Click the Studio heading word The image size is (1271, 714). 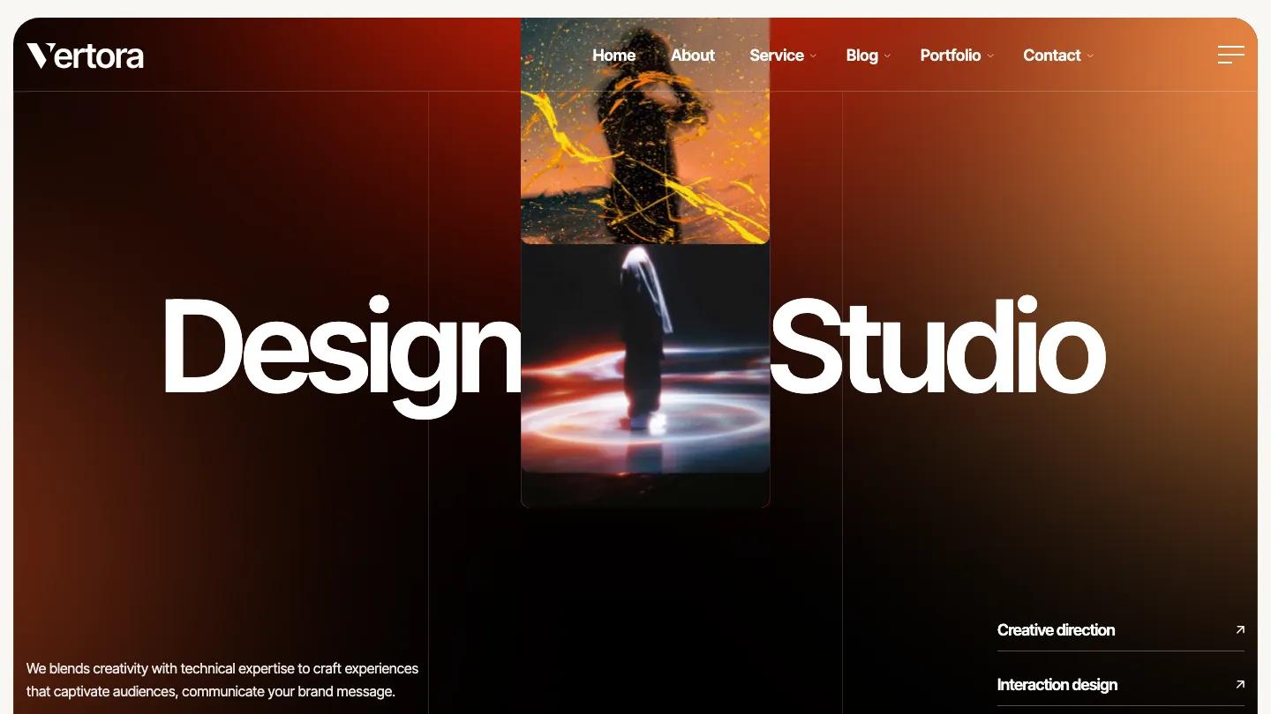pyautogui.click(x=937, y=346)
